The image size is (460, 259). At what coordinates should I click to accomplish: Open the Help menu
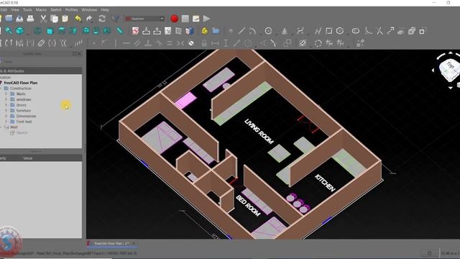tap(105, 9)
